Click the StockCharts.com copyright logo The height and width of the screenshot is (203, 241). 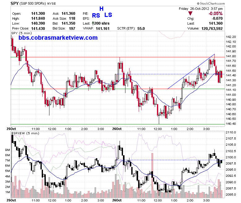pos(211,3)
